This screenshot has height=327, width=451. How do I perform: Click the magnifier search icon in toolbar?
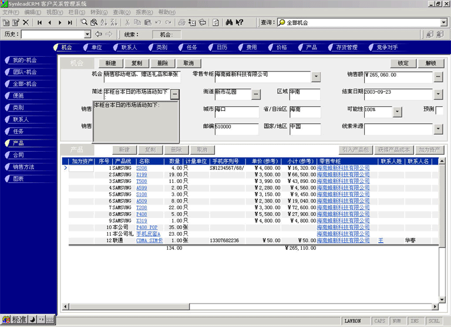tap(85, 22)
